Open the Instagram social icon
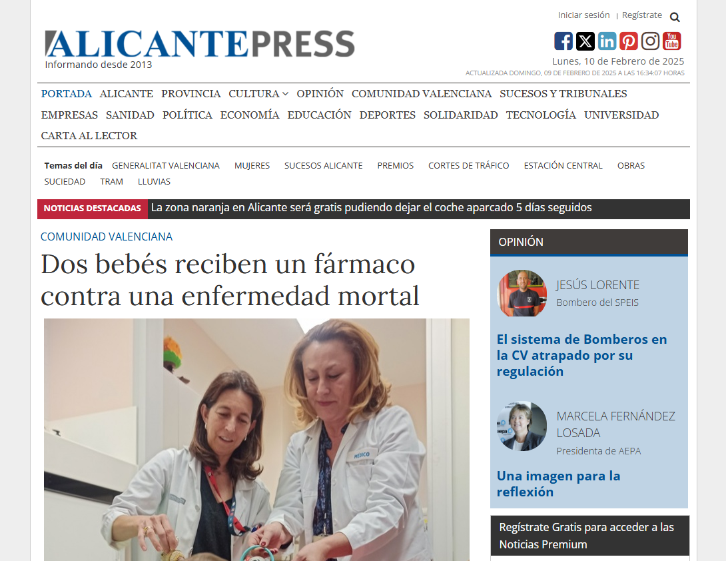 click(x=650, y=41)
